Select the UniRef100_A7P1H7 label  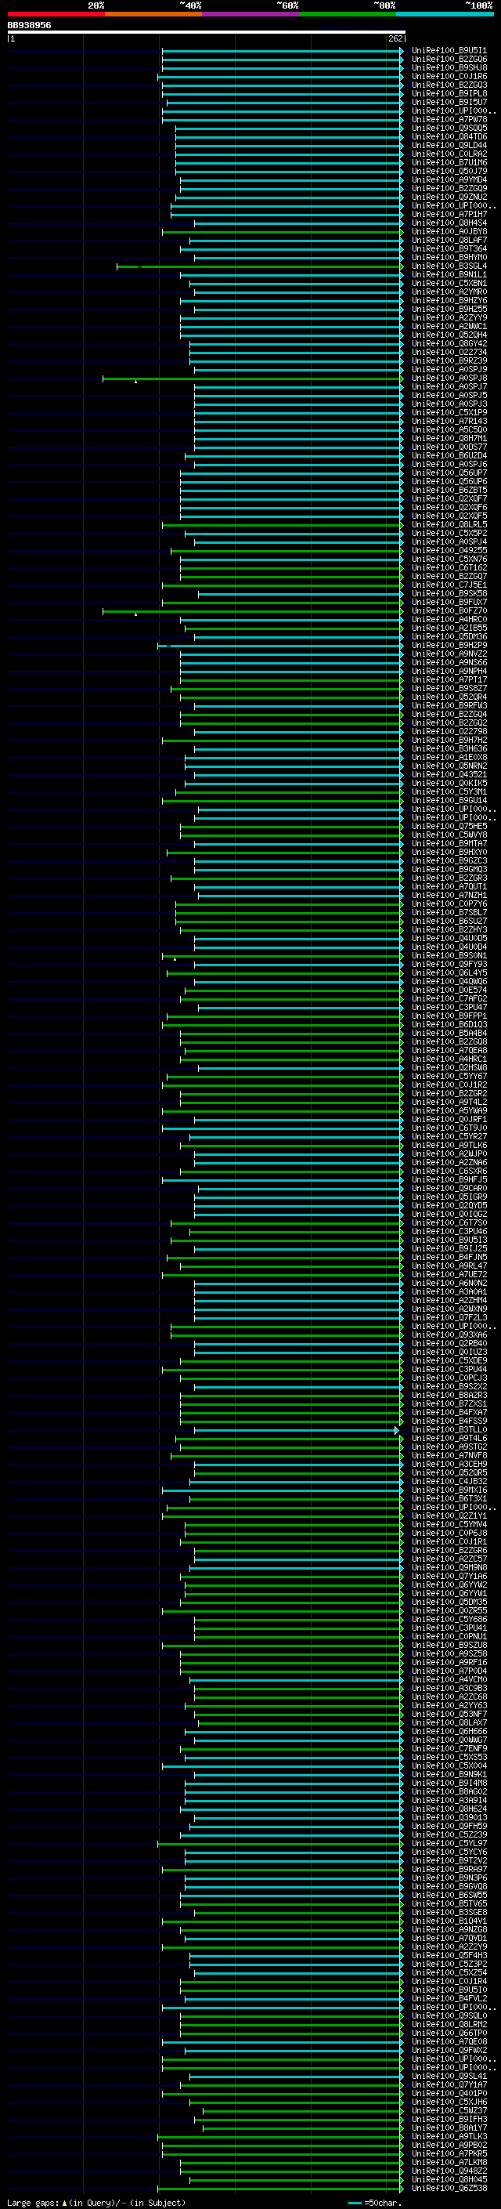[449, 215]
